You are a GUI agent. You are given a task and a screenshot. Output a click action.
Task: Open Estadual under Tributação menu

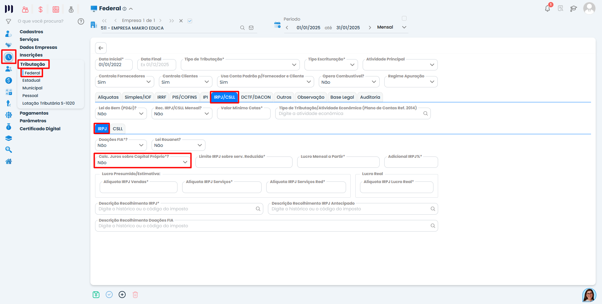31,80
